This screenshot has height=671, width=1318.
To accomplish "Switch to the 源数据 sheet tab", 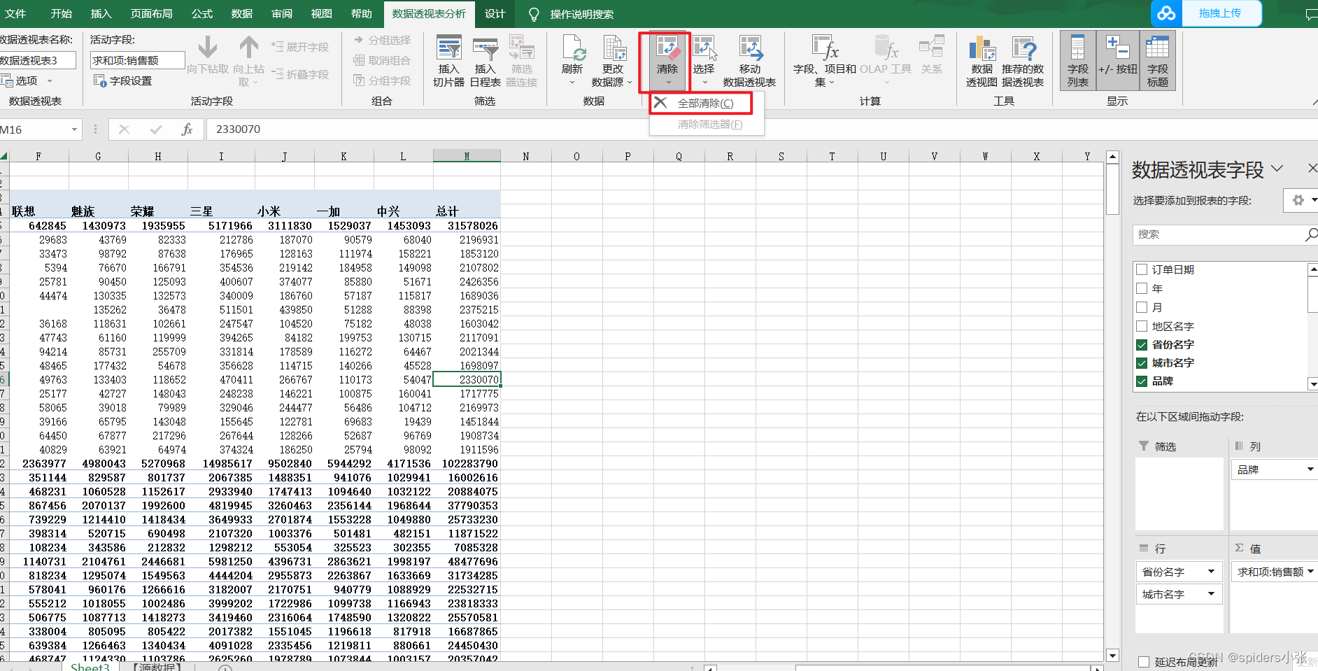I will pos(157,667).
